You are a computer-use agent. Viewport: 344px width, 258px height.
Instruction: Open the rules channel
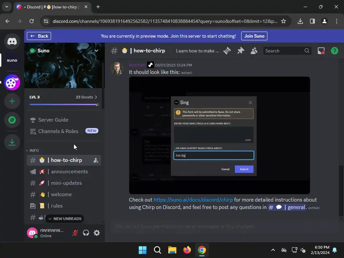pos(64,206)
